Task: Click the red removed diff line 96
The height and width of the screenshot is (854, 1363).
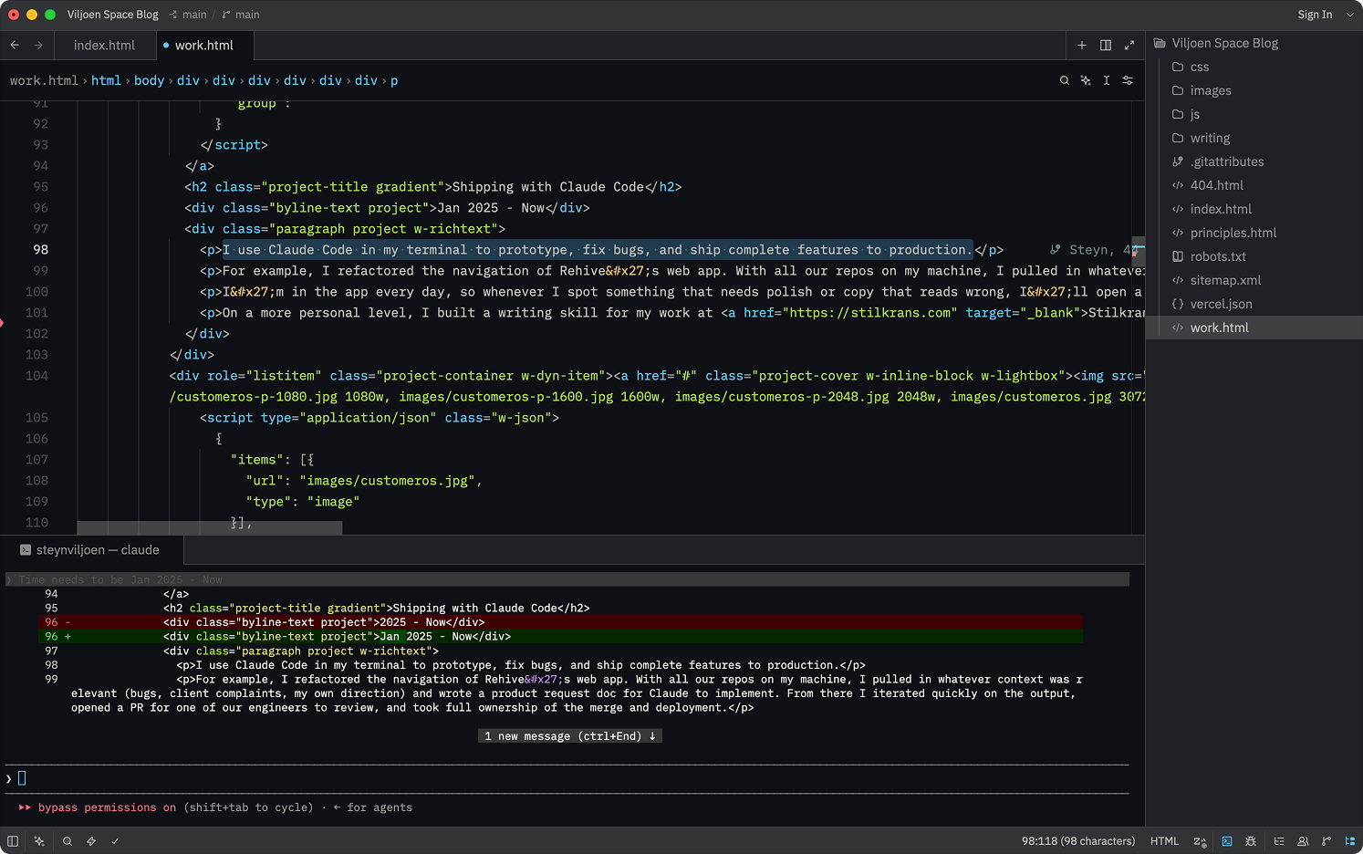Action: [561, 622]
